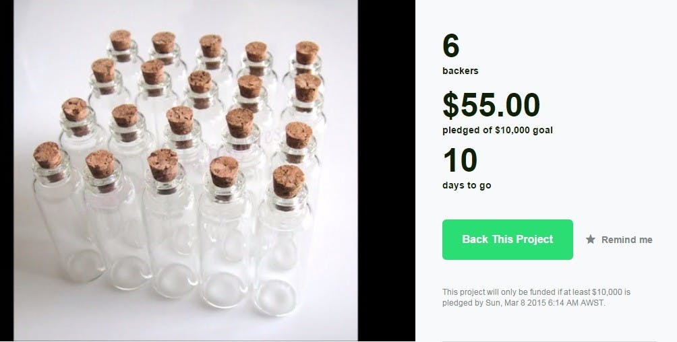This screenshot has width=677, height=342.
Task: Click the back-row leftmost bottle's cork
Action: point(121,40)
